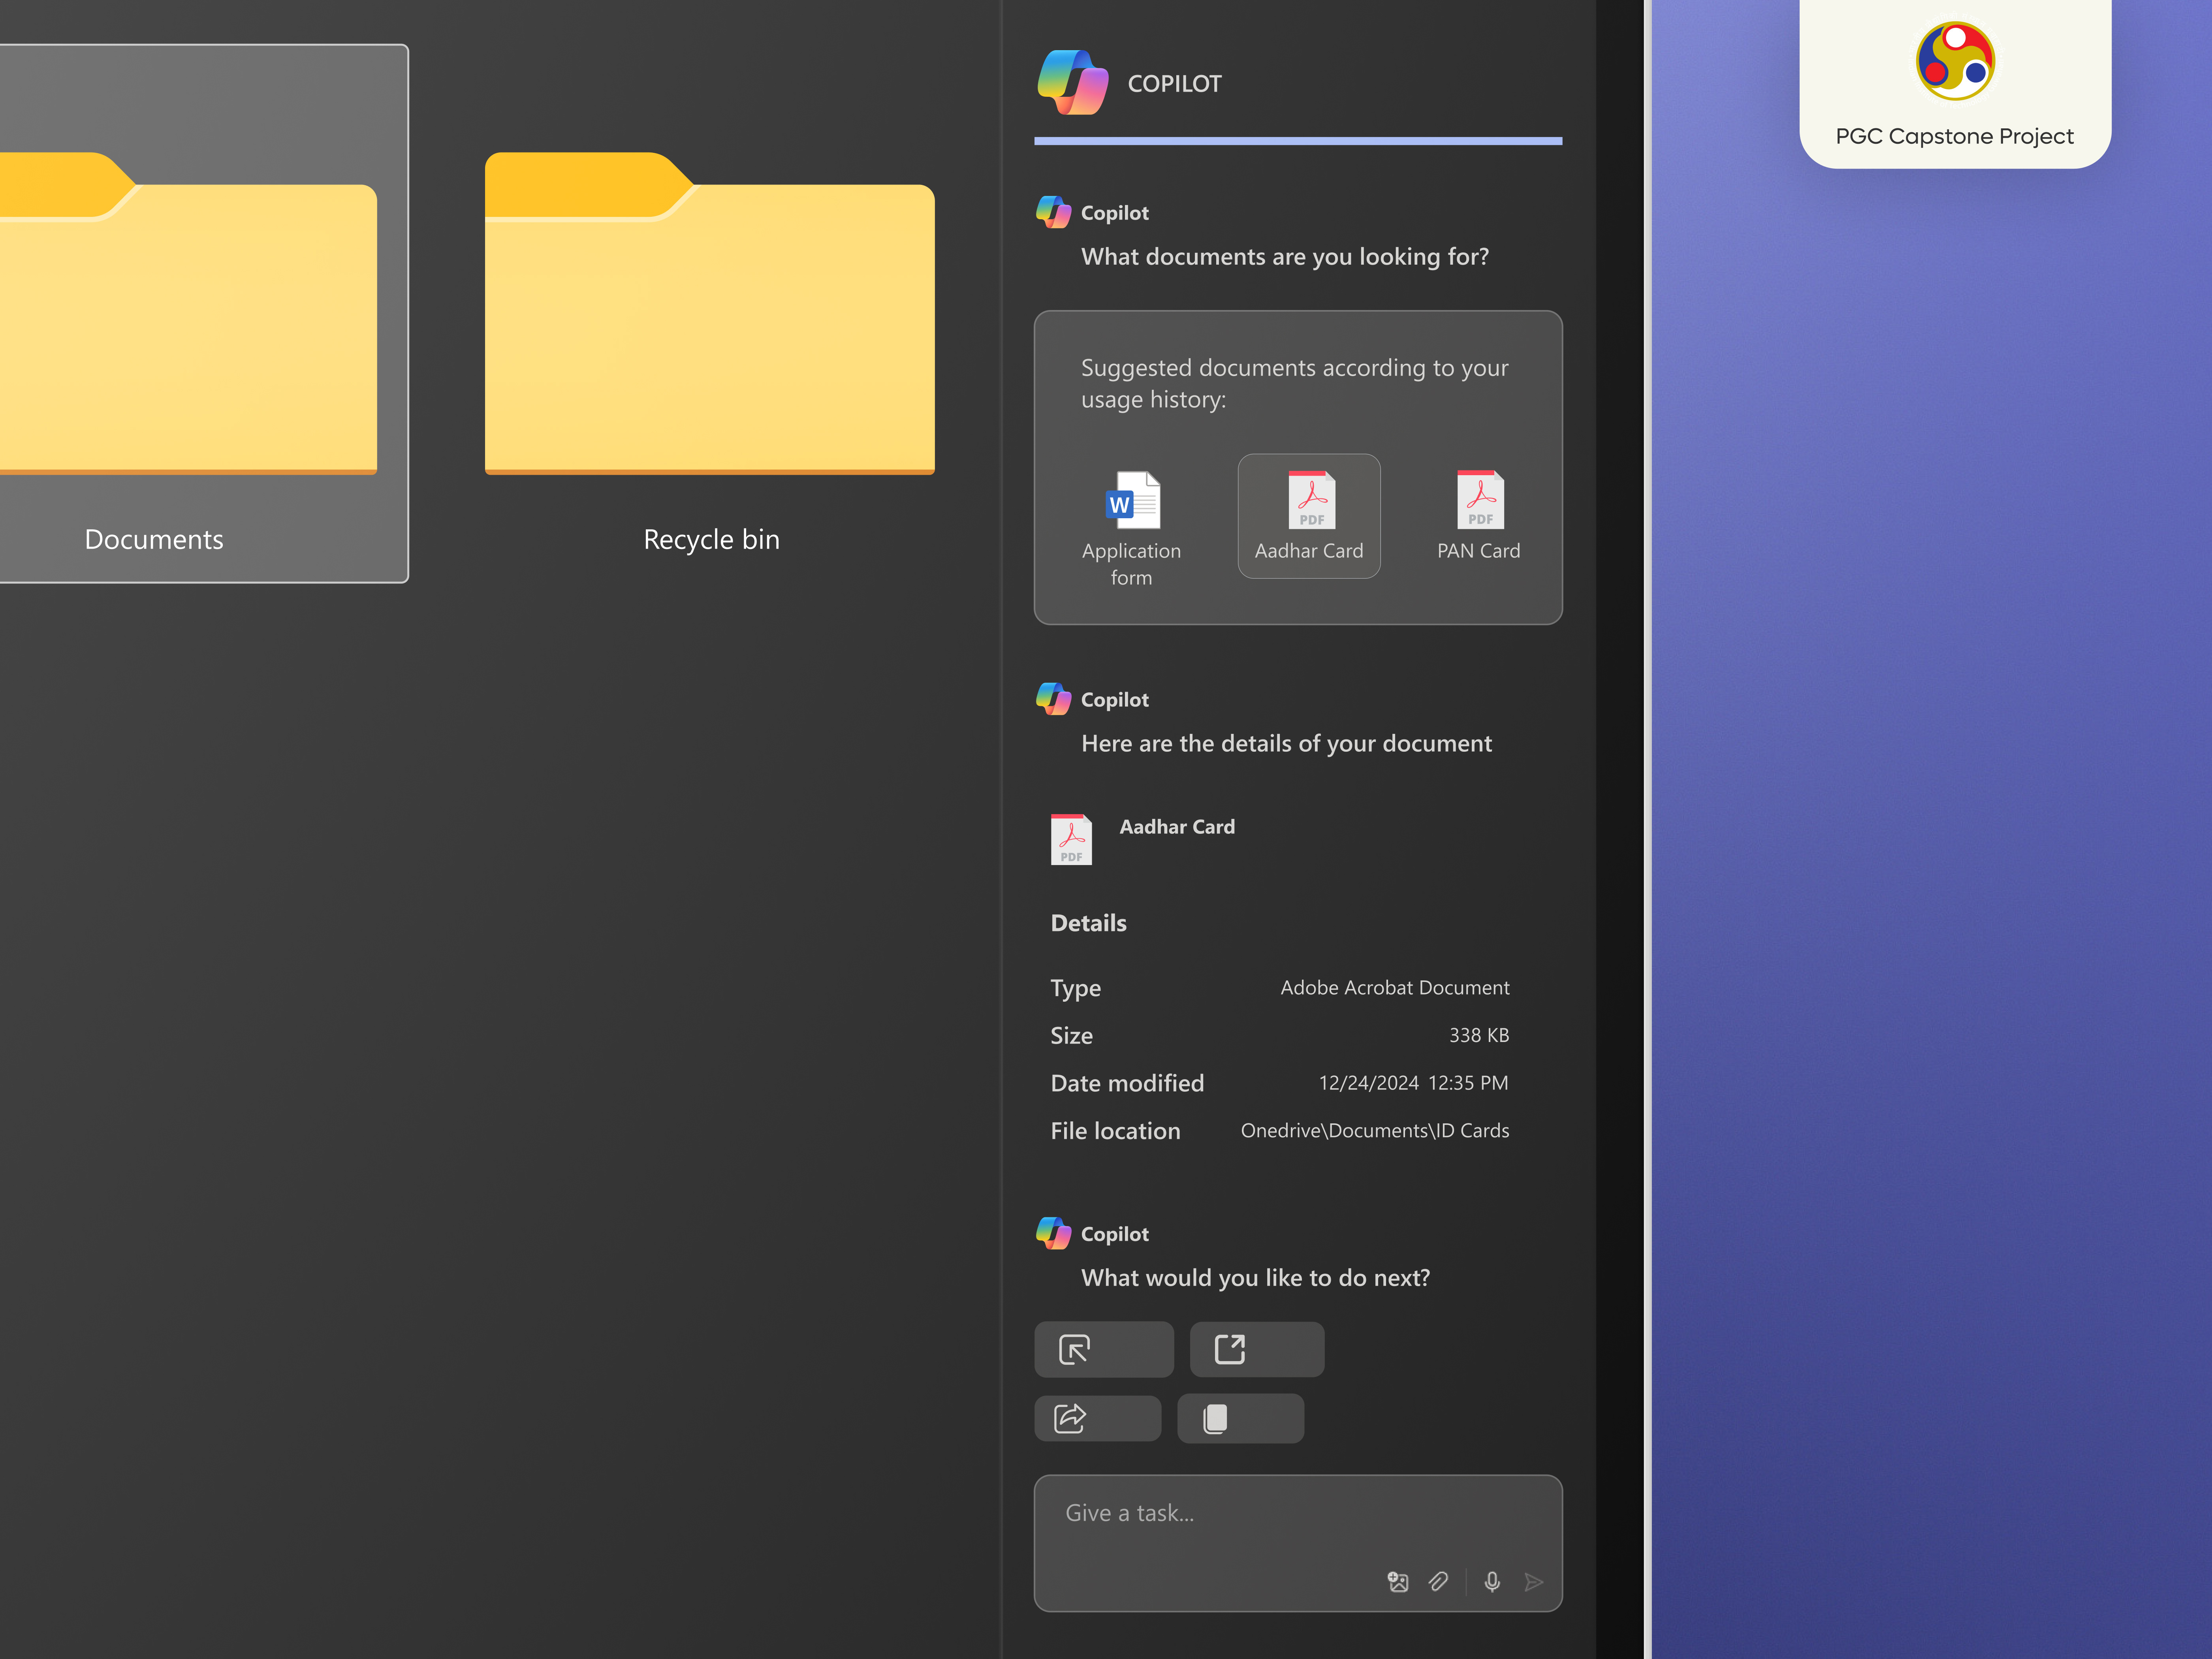This screenshot has width=2212, height=1659.
Task: Click the paperclip attach icon
Action: click(x=1438, y=1581)
